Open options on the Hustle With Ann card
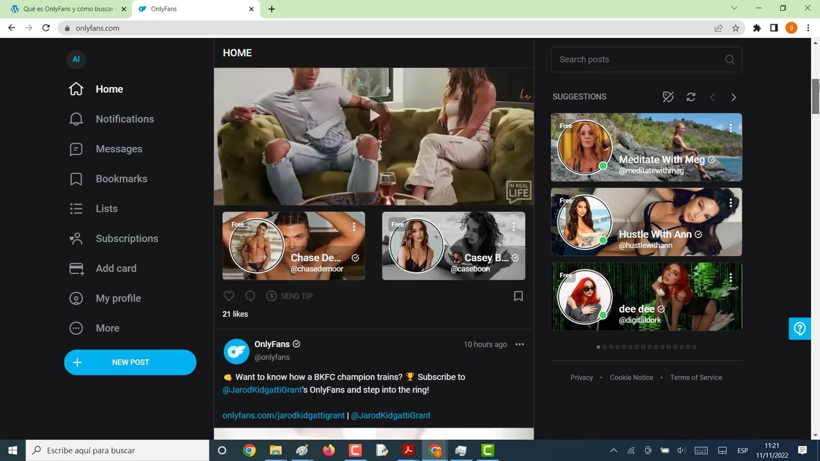The height and width of the screenshot is (461, 820). [x=730, y=203]
